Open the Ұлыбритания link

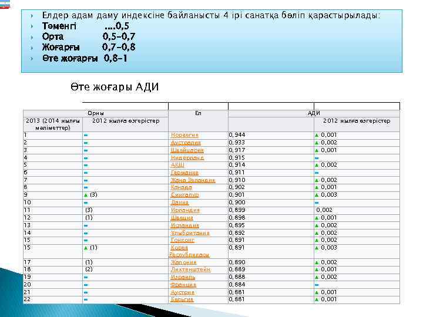point(190,233)
